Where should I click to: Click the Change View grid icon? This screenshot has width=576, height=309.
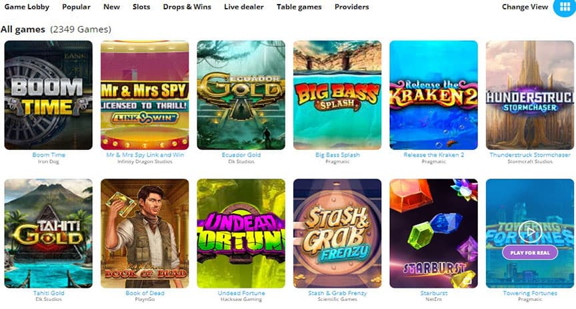point(565,7)
